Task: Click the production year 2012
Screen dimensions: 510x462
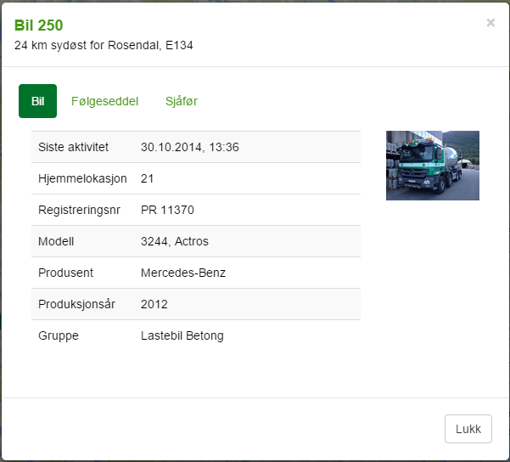Action: tap(154, 304)
